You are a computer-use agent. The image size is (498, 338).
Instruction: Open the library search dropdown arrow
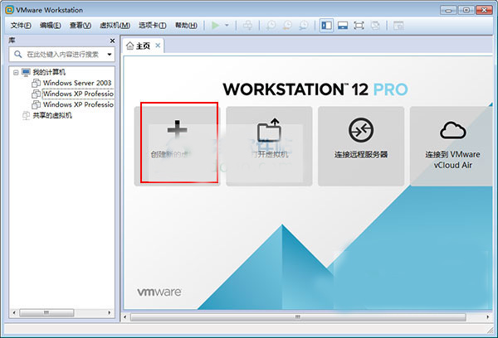108,54
